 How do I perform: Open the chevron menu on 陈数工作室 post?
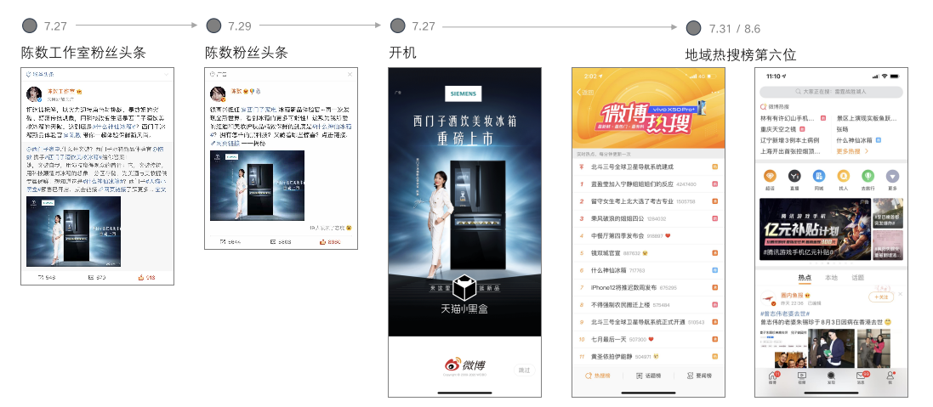point(168,74)
